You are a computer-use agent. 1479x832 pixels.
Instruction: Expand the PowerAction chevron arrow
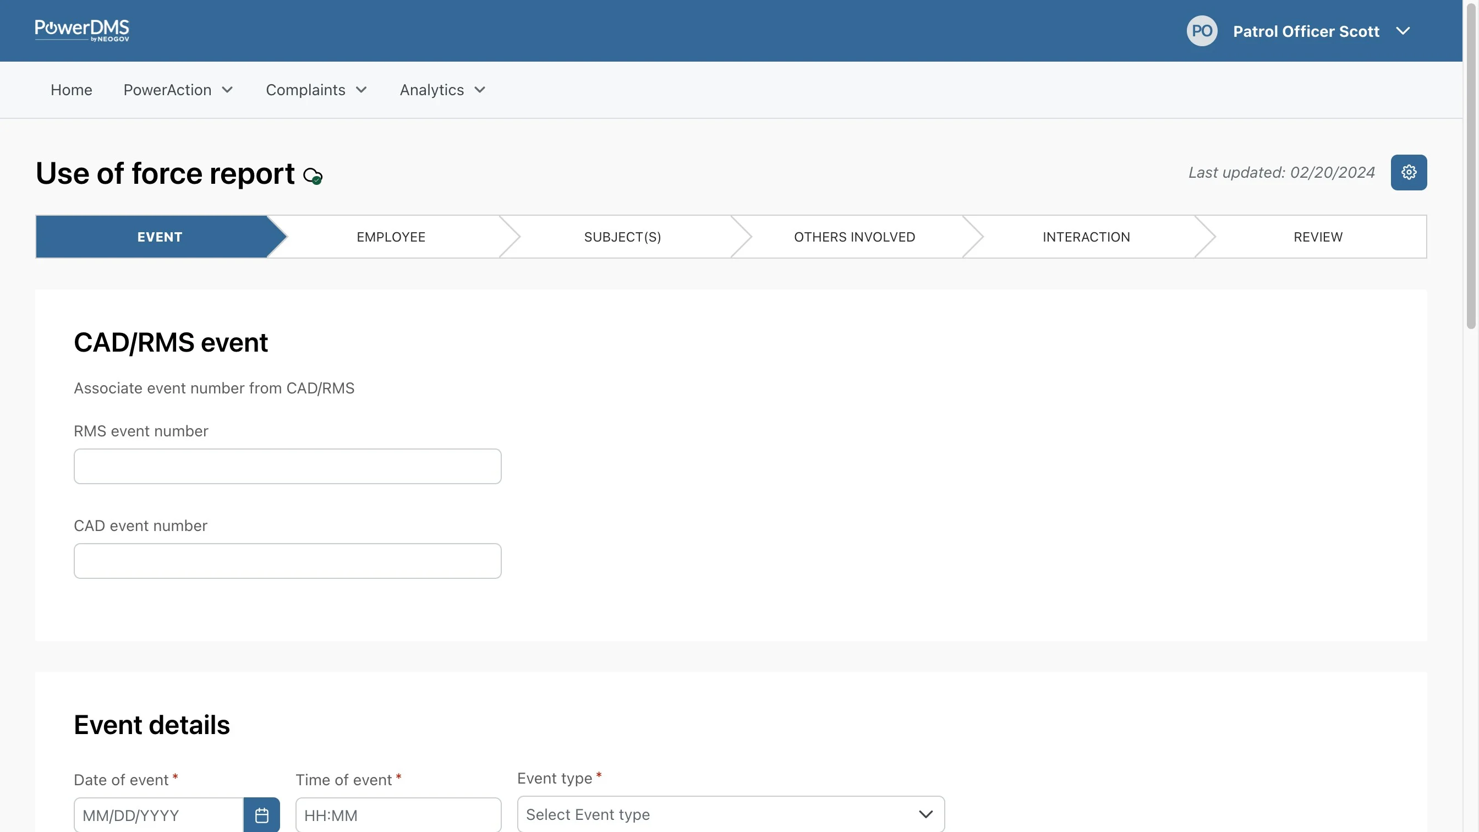(227, 90)
